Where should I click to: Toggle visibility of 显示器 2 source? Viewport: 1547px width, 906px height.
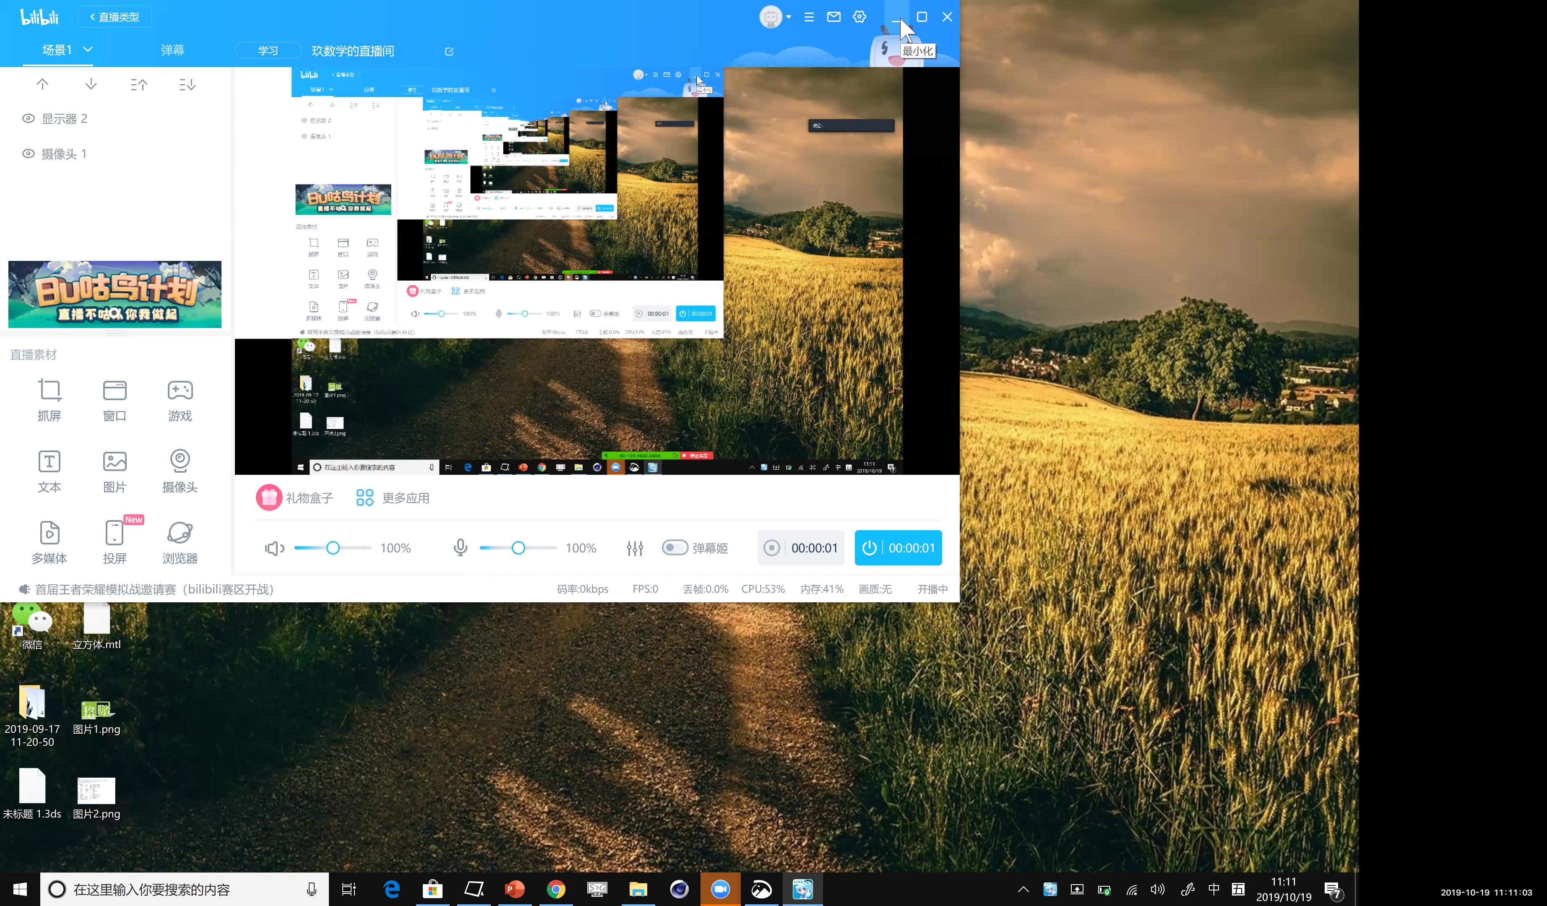point(27,117)
